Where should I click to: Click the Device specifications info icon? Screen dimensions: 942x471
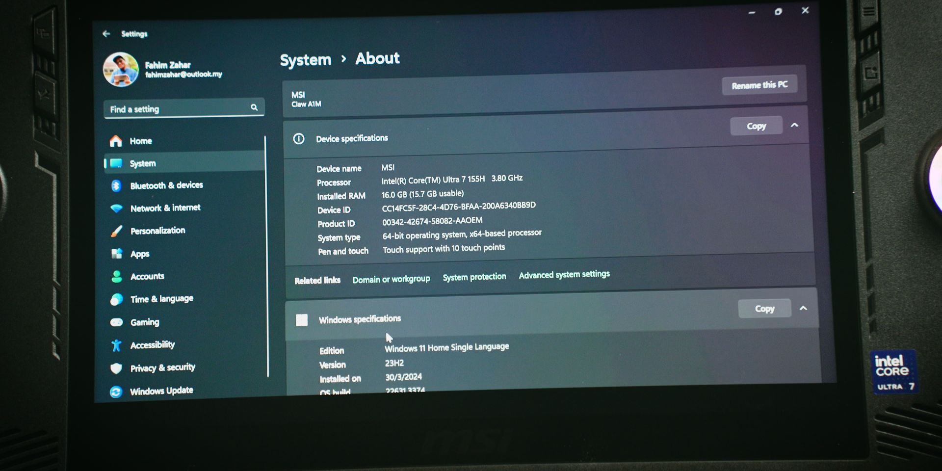pos(299,139)
